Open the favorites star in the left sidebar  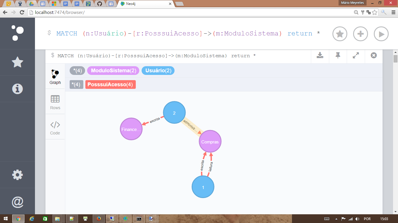(17, 62)
